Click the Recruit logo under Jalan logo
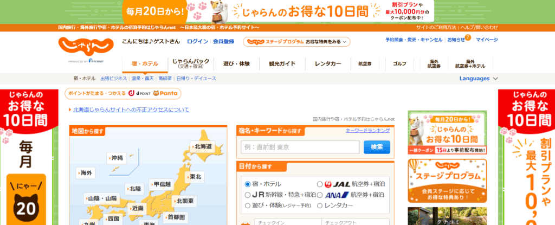 96,61
